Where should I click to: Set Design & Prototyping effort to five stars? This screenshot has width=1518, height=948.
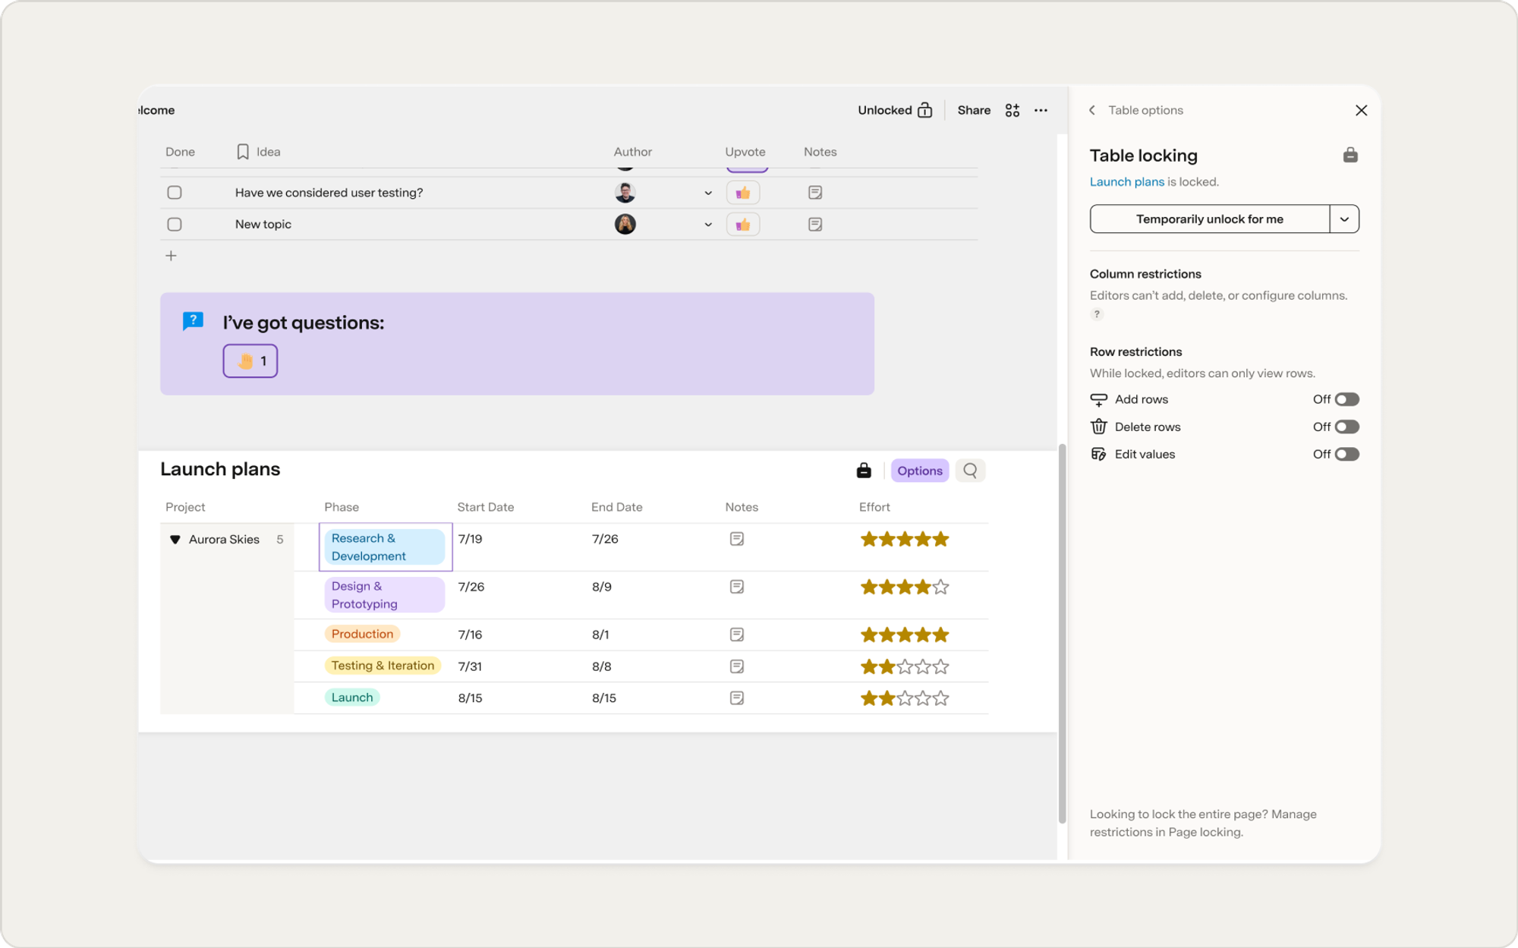[941, 587]
